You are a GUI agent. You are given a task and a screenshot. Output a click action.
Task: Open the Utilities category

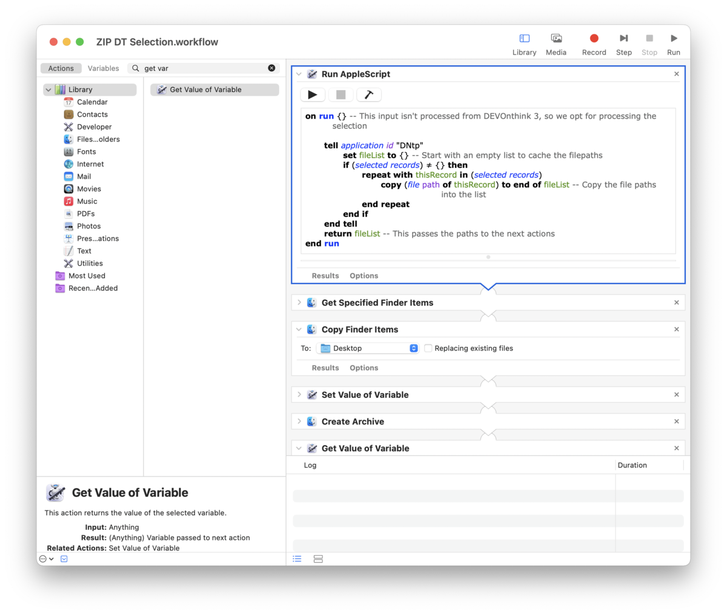tap(90, 263)
